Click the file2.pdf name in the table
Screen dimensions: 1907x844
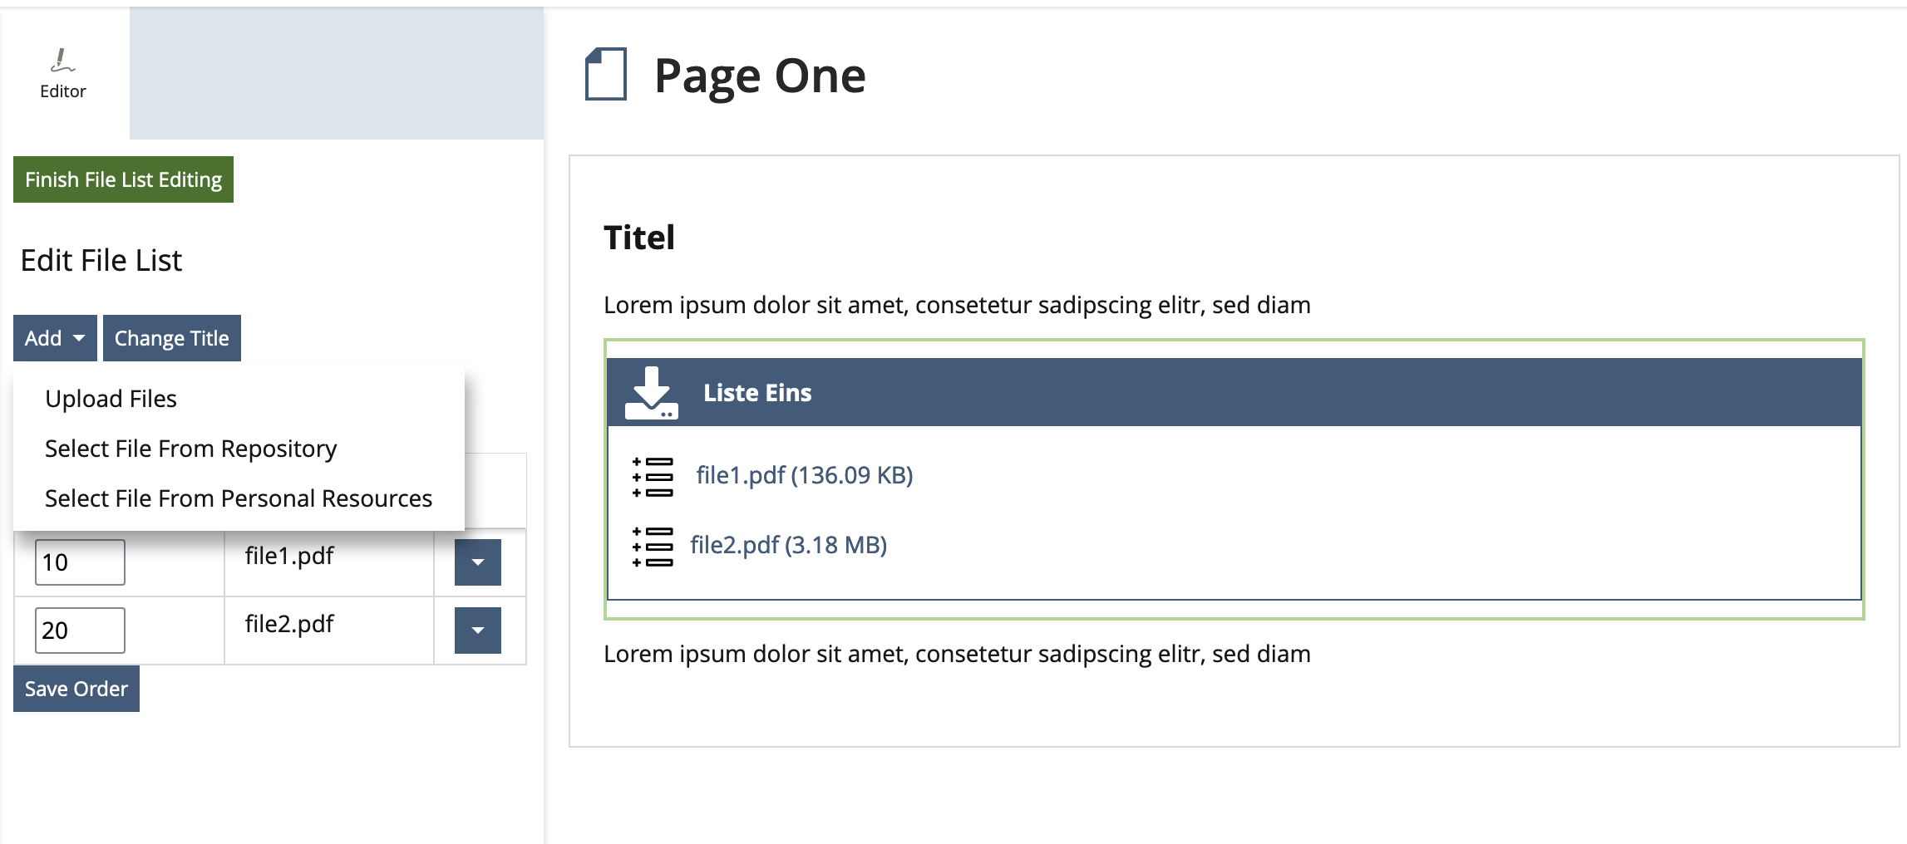click(288, 624)
